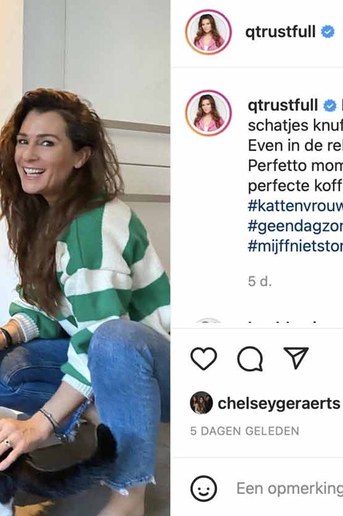Follow the #mijffnietstor hashtag link
Viewport: 343px width, 516px height.
(295, 246)
